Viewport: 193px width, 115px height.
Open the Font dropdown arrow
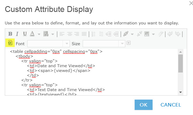[x=67, y=44]
